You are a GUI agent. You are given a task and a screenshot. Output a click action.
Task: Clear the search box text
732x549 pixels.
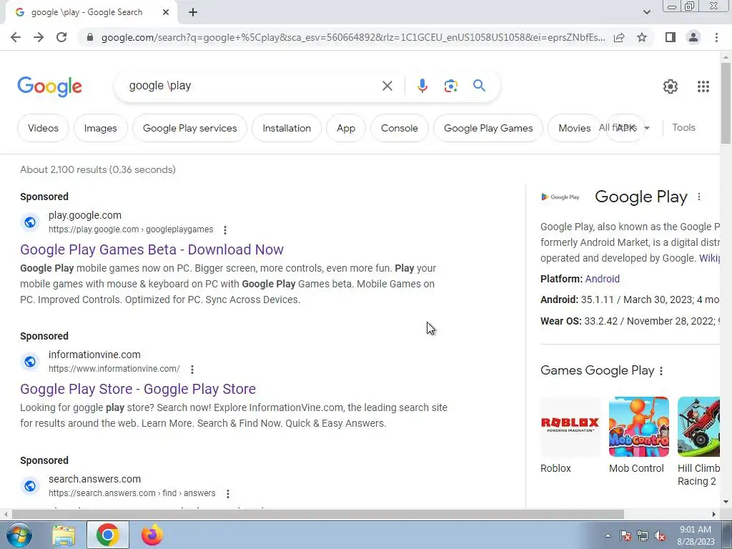click(x=387, y=86)
